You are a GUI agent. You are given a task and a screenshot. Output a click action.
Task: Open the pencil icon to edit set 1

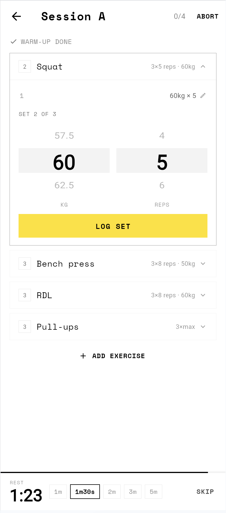coord(203,96)
